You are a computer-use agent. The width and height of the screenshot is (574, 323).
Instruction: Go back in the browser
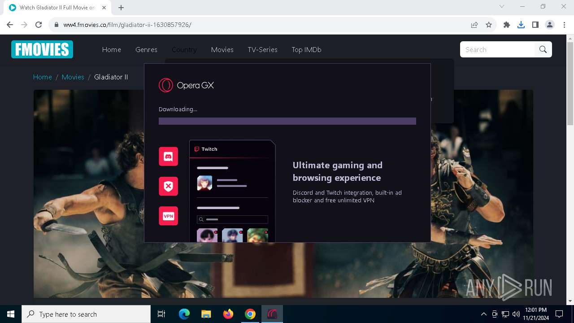(x=10, y=25)
